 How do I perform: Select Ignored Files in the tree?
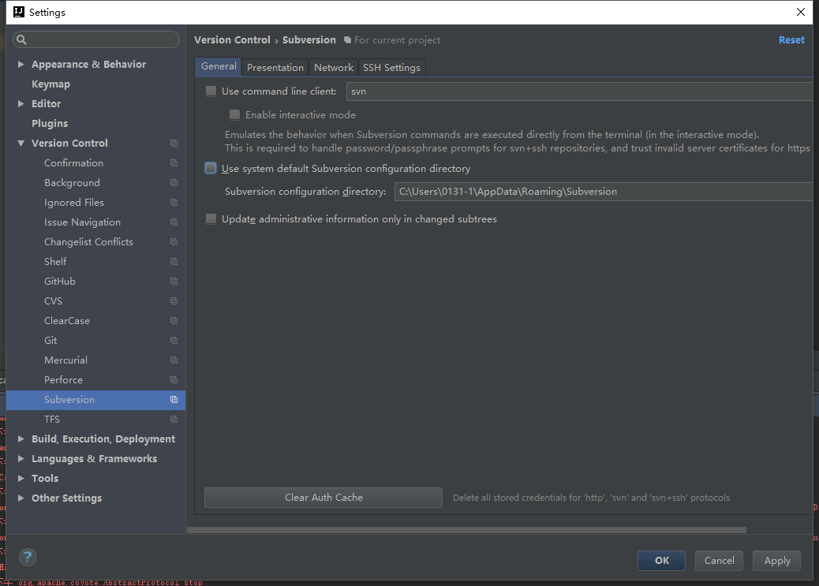tap(74, 203)
